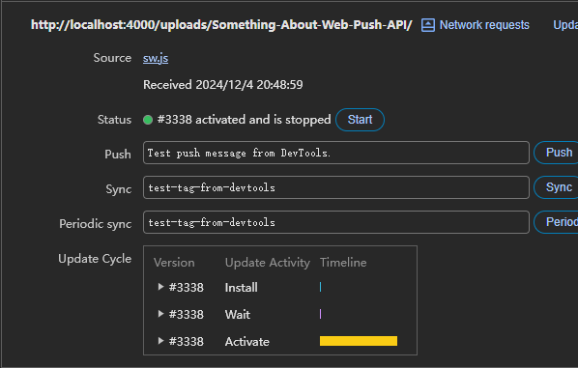Focus the Sync tag input field

[336, 187]
